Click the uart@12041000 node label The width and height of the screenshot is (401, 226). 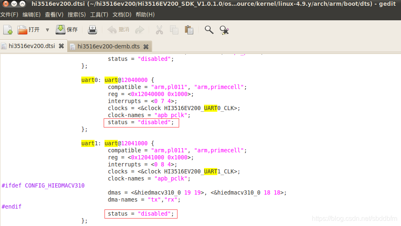tap(126, 143)
